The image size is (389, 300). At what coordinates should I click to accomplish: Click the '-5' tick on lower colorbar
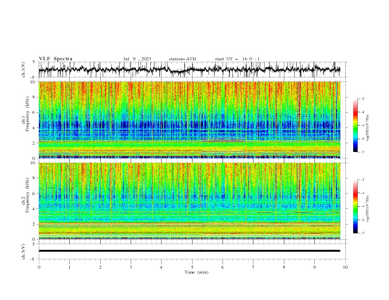[362, 206]
